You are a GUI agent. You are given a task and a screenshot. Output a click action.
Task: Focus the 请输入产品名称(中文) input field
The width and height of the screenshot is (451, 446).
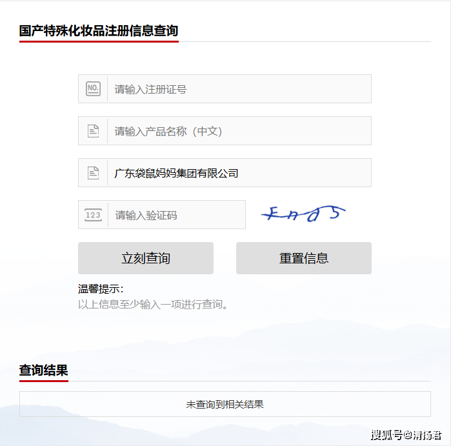tap(239, 131)
